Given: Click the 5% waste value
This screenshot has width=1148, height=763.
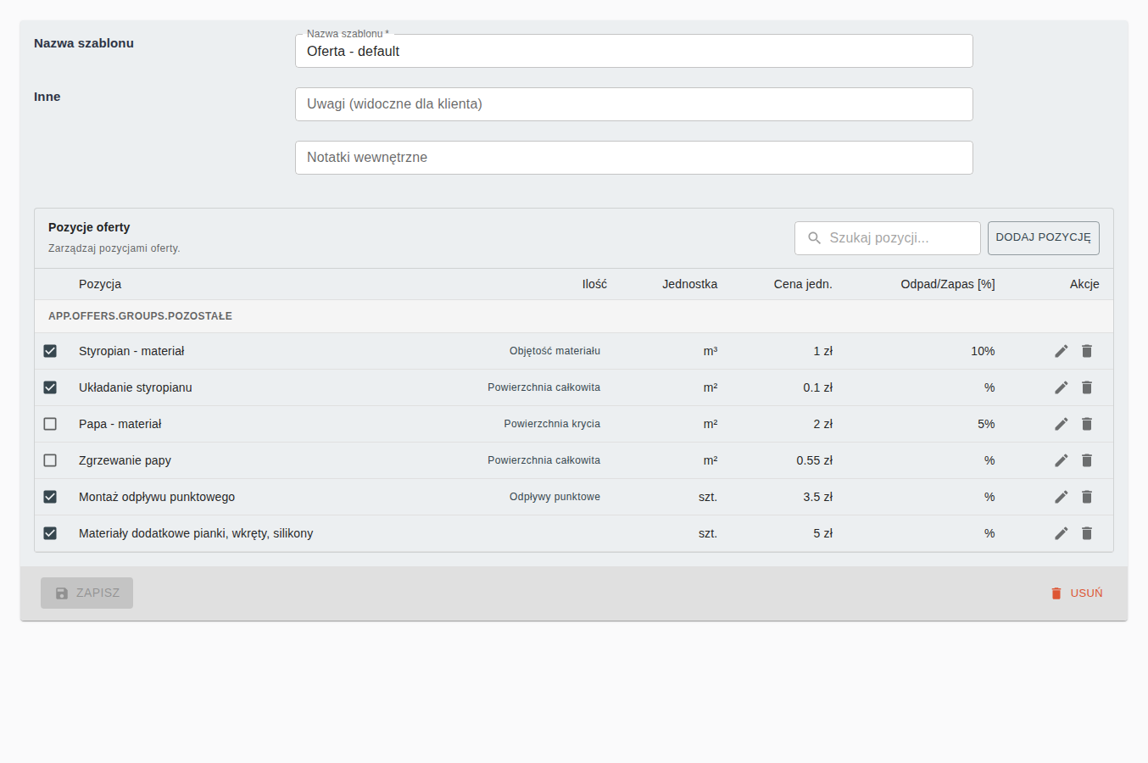Looking at the screenshot, I should coord(986,424).
